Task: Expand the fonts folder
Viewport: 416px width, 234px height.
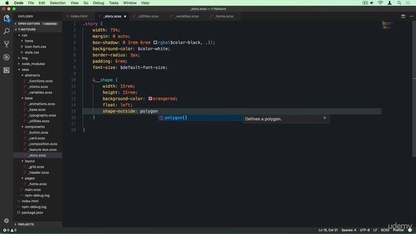Action: [x=29, y=41]
